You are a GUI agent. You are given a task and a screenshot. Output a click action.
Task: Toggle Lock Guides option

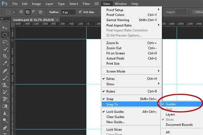coord(131,112)
